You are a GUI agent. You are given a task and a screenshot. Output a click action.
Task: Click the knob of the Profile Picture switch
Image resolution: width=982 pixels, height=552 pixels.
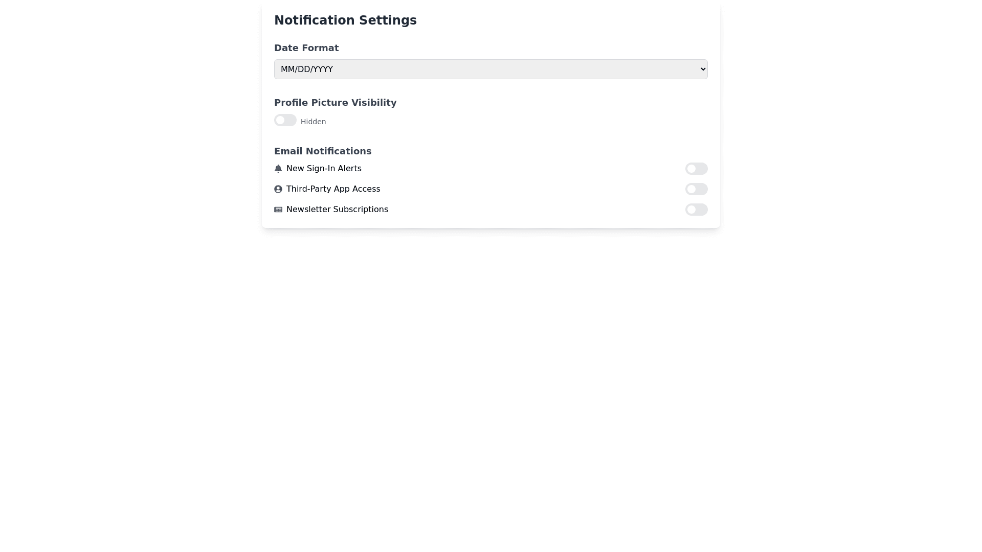[280, 120]
